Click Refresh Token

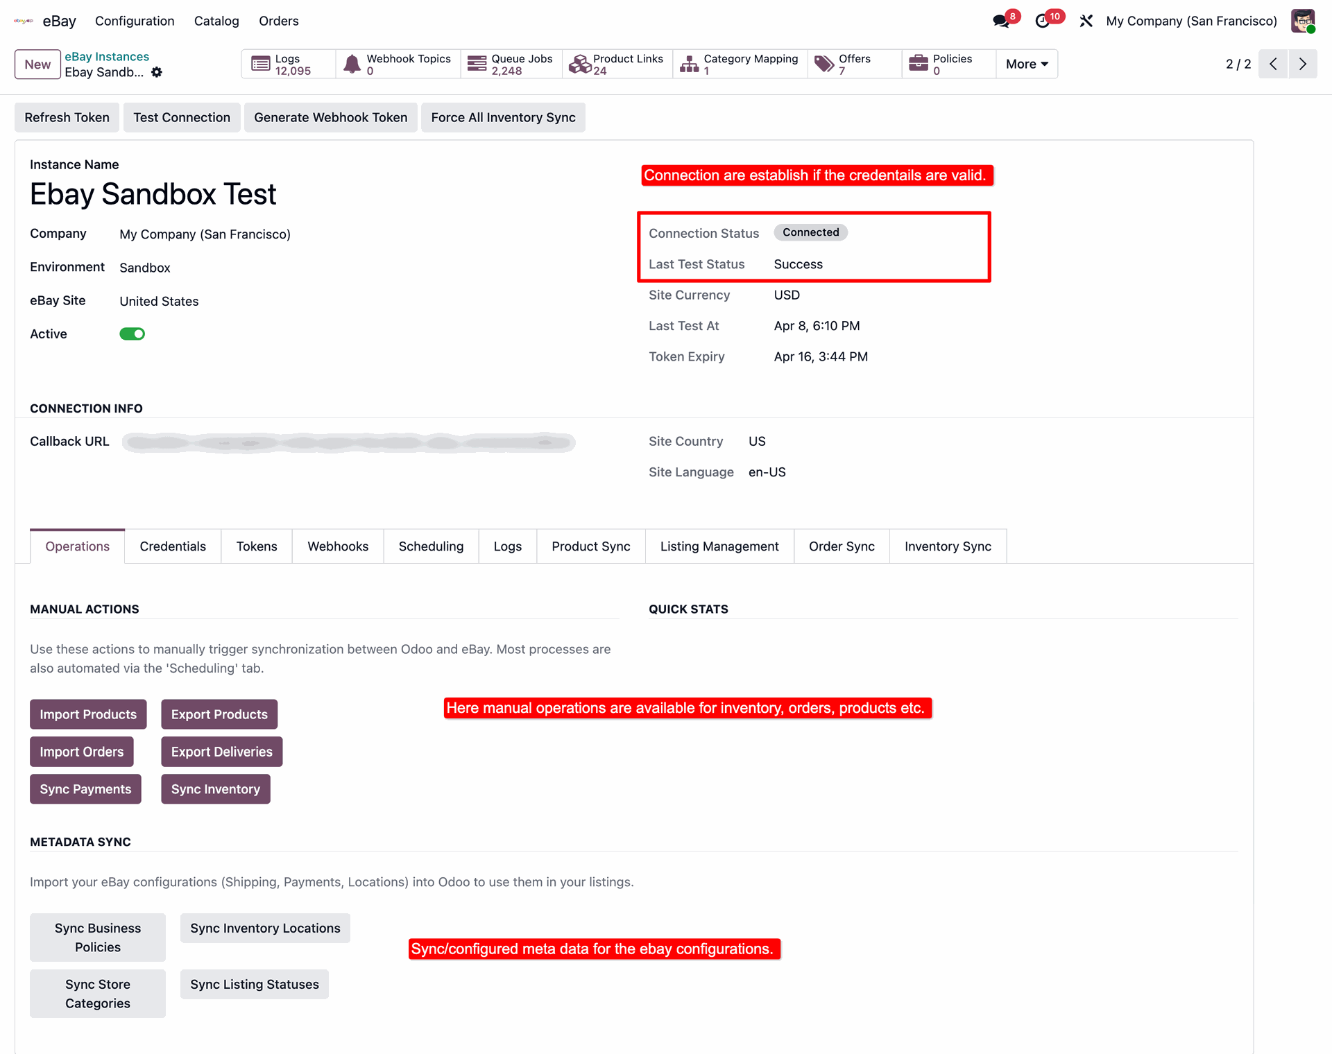click(x=67, y=117)
